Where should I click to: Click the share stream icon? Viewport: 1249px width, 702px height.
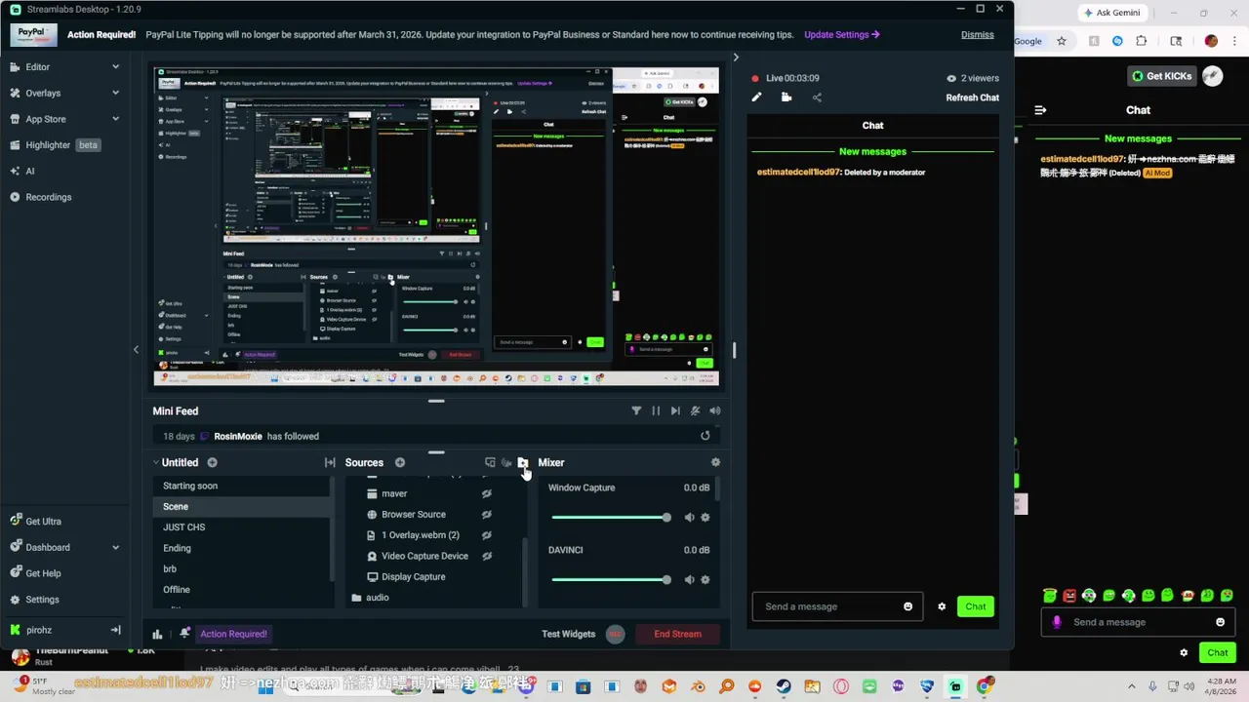pyautogui.click(x=817, y=97)
